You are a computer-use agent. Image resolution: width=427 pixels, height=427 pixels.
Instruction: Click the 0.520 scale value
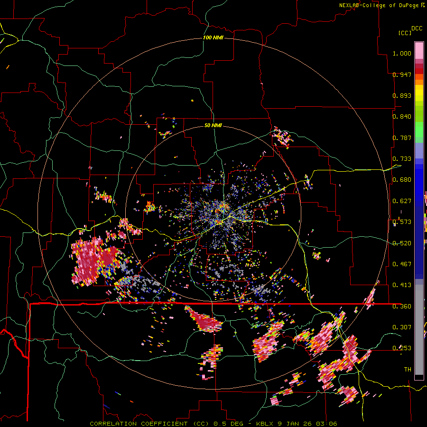402,243
